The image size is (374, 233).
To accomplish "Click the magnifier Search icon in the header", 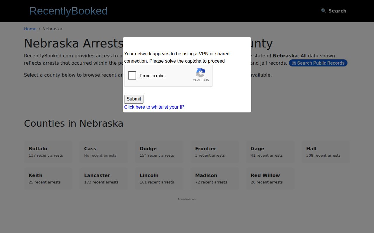I will (323, 11).
